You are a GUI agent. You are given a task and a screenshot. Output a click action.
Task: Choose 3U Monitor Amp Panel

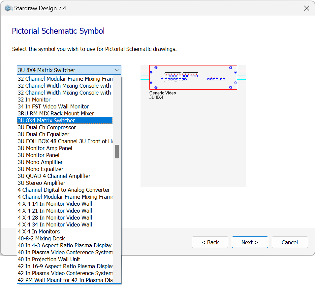[65, 148]
